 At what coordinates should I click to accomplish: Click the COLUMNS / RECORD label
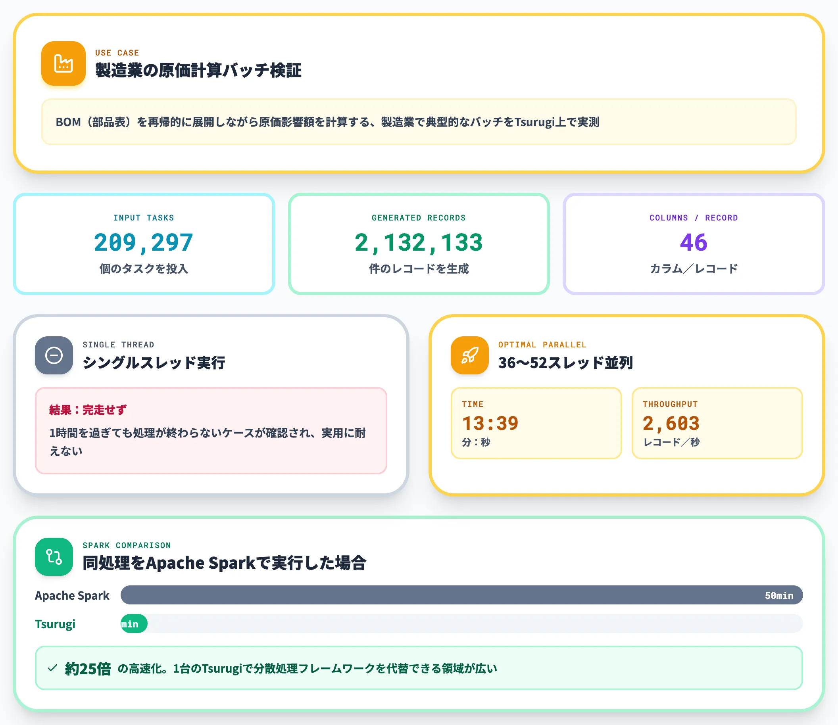pos(694,218)
